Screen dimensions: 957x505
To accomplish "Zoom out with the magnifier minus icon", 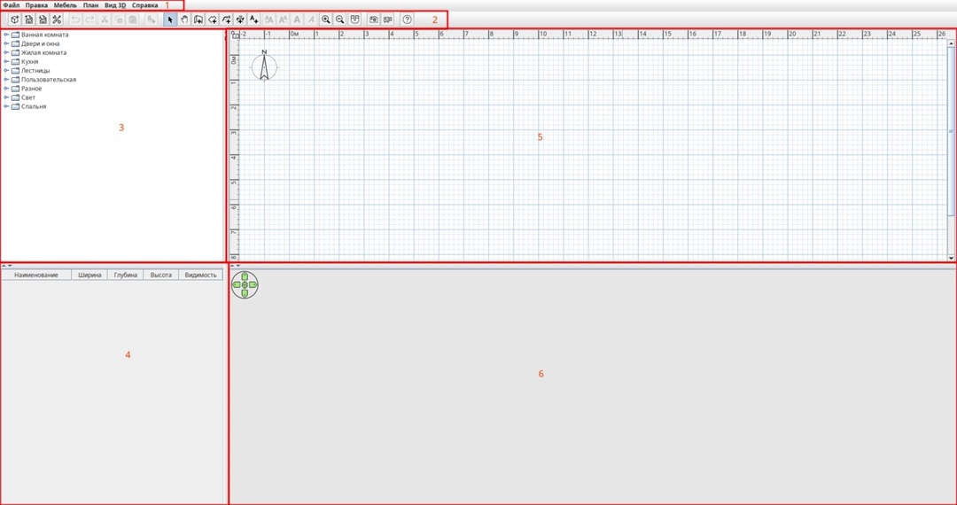I will [x=340, y=19].
